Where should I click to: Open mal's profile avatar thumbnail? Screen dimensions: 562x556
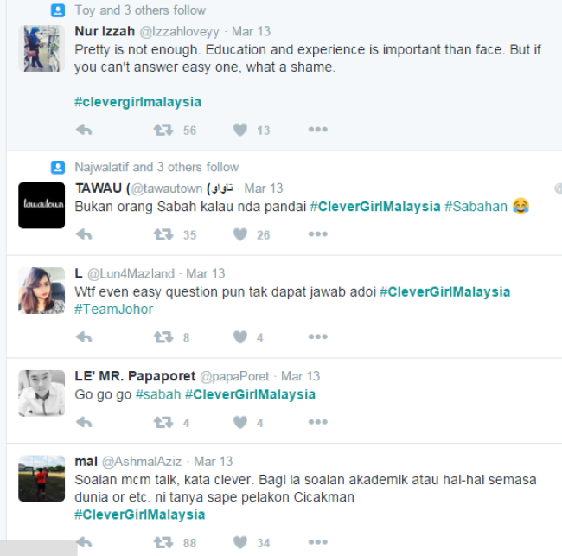pyautogui.click(x=42, y=478)
